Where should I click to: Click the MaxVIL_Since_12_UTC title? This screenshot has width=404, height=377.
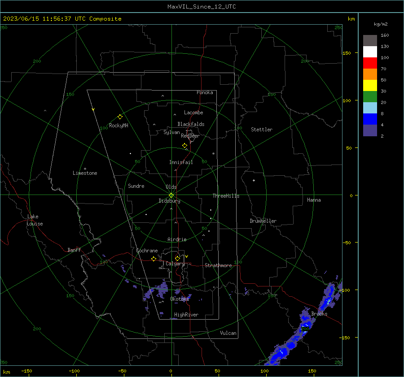[202, 7]
